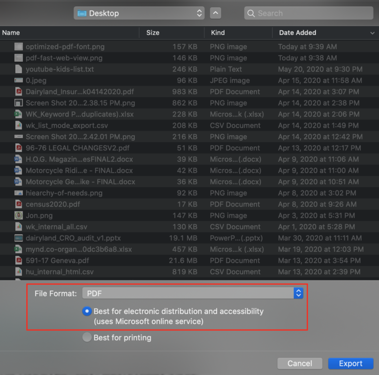Click the PDF icon for 591-17 Geneva.pdf

point(19,261)
